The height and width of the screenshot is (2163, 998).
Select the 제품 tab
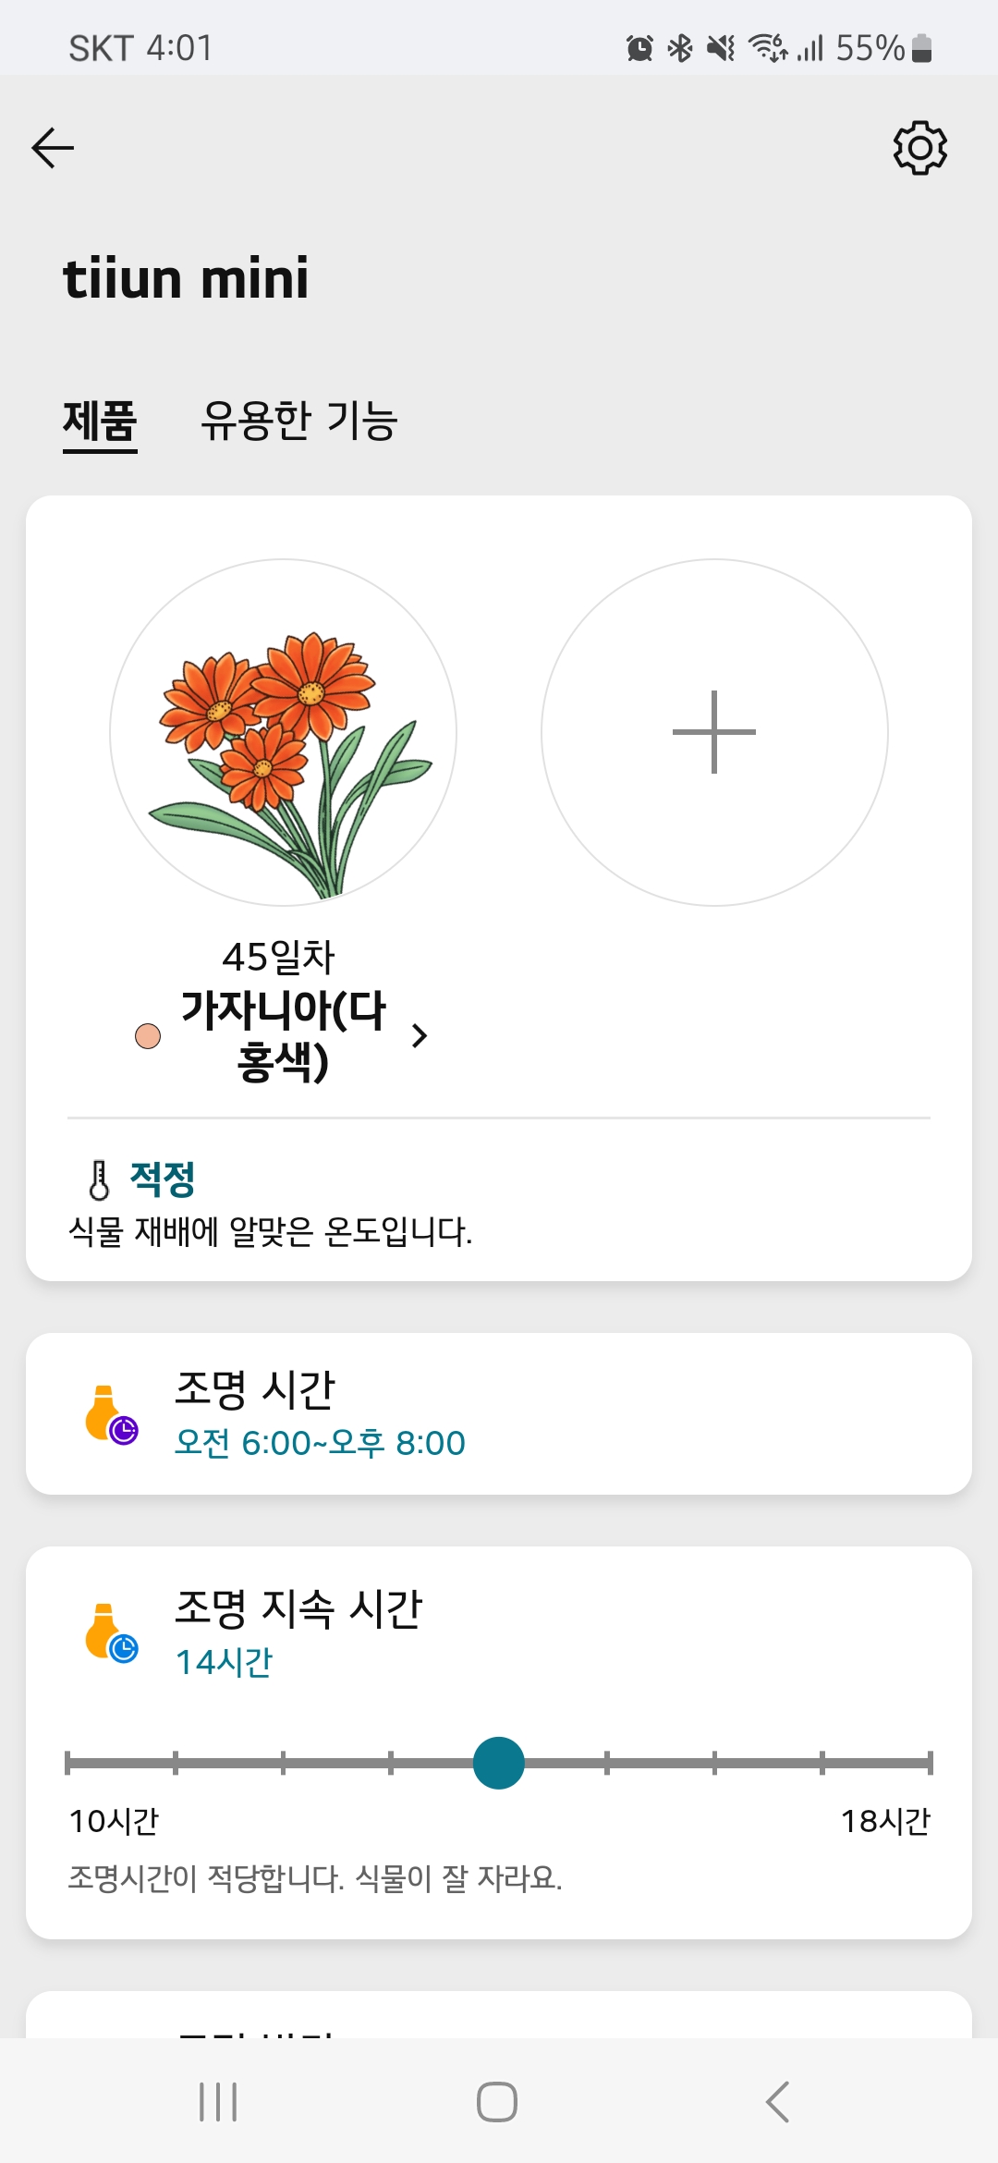point(100,422)
